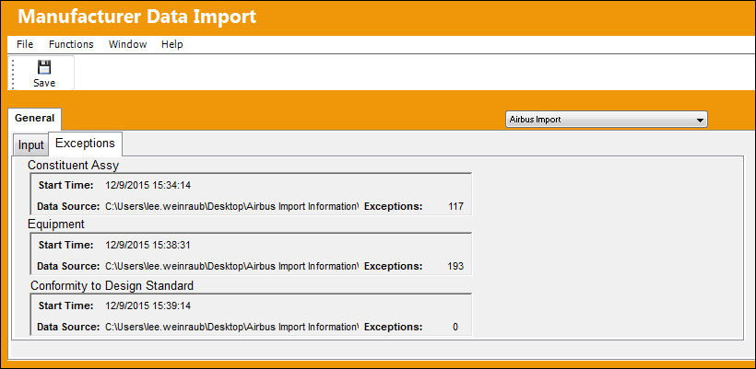Click the Manufacturer Data Import title
The height and width of the screenshot is (369, 756).
click(137, 17)
